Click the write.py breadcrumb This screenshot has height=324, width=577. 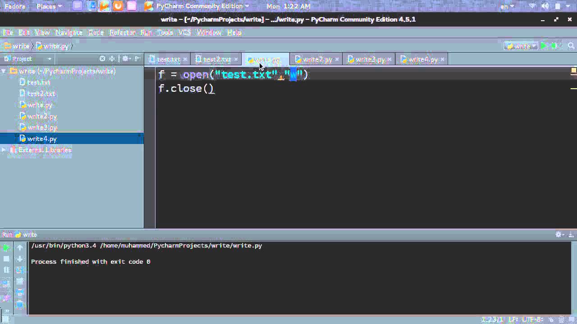point(52,46)
